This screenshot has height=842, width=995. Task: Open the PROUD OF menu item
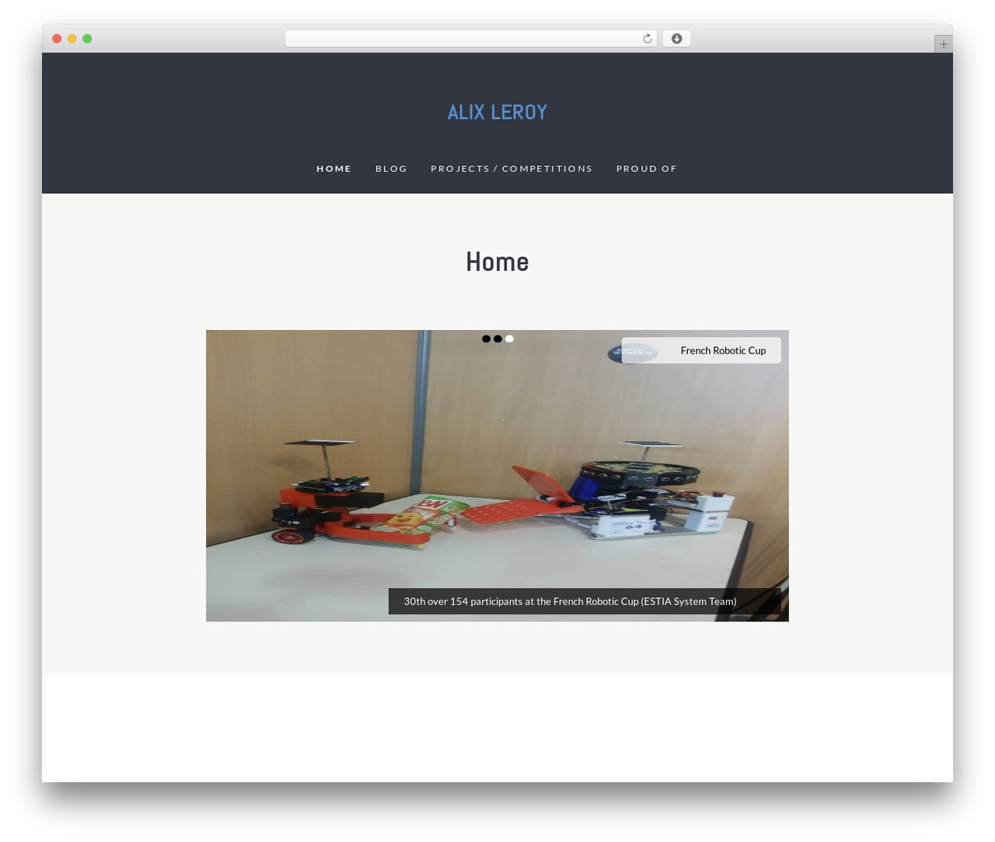click(647, 169)
